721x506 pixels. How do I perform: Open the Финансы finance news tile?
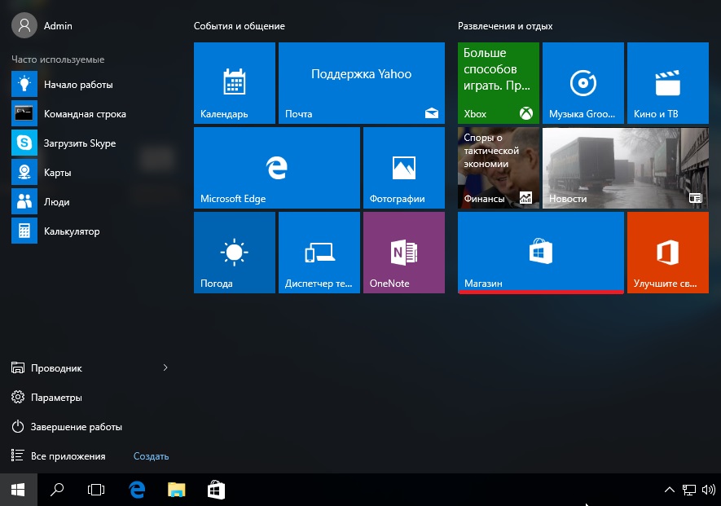pos(499,168)
